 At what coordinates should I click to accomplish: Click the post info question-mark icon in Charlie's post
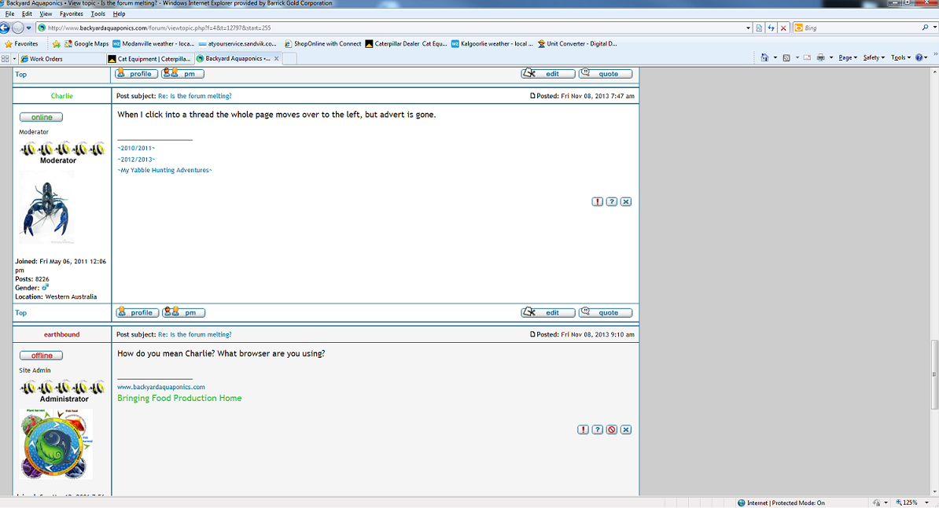click(x=612, y=202)
